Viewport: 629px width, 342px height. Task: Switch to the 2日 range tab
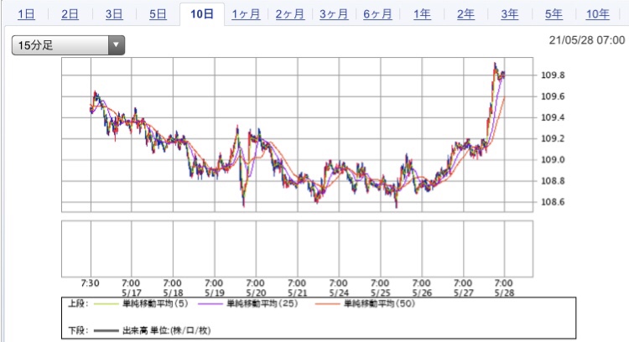(70, 14)
